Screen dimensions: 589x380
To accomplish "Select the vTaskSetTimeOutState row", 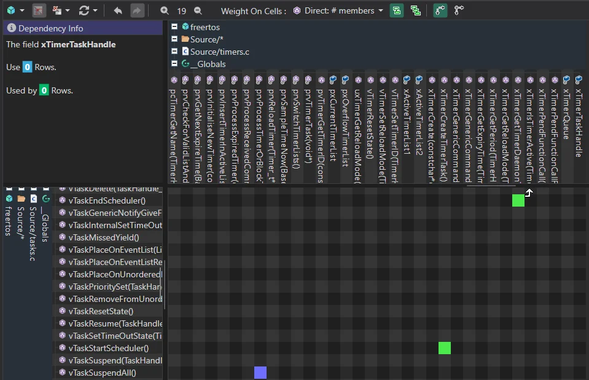I will (109, 336).
